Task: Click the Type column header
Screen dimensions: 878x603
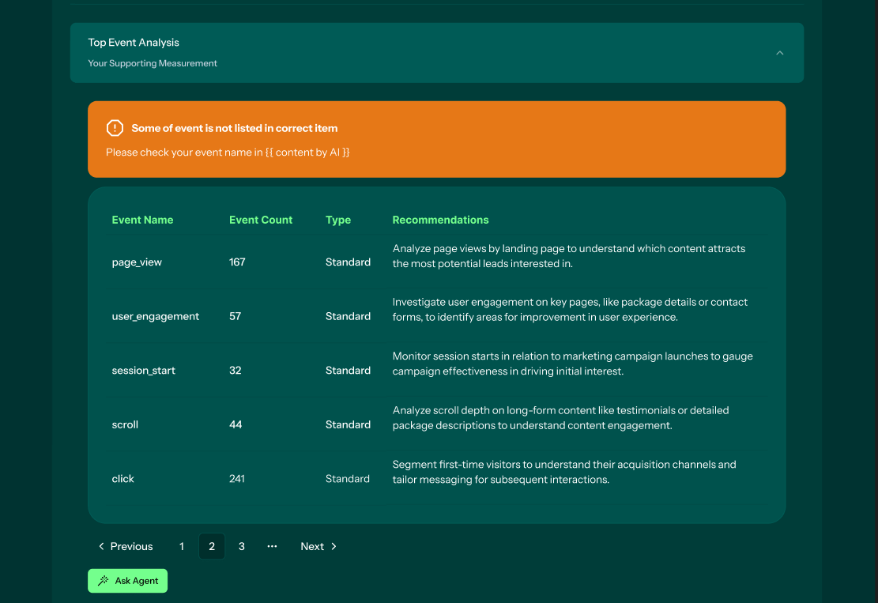Action: point(338,220)
